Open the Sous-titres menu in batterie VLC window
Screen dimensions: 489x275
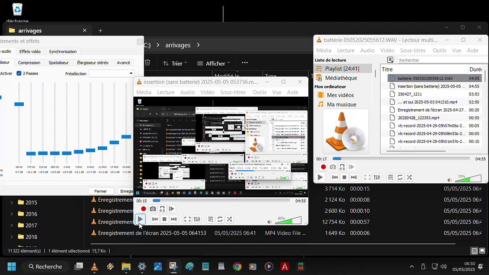[413, 50]
